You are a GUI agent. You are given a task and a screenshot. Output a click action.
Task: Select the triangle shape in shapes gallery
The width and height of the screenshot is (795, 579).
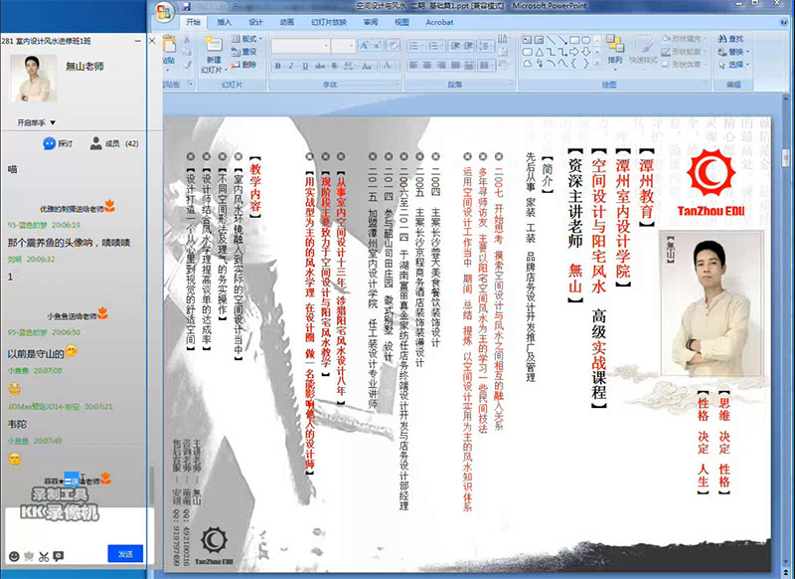point(539,52)
